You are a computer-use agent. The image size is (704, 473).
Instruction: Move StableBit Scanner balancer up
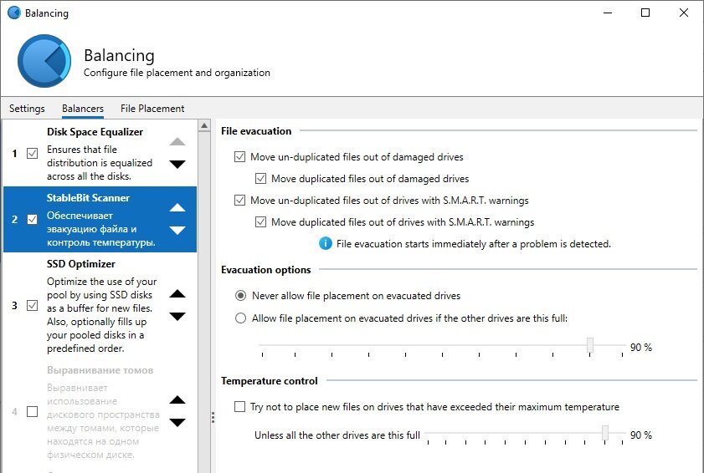point(177,207)
